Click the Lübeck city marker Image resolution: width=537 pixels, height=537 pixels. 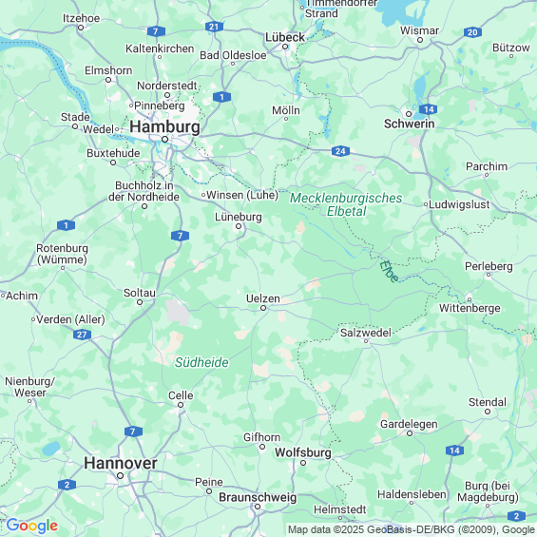pyautogui.click(x=285, y=47)
